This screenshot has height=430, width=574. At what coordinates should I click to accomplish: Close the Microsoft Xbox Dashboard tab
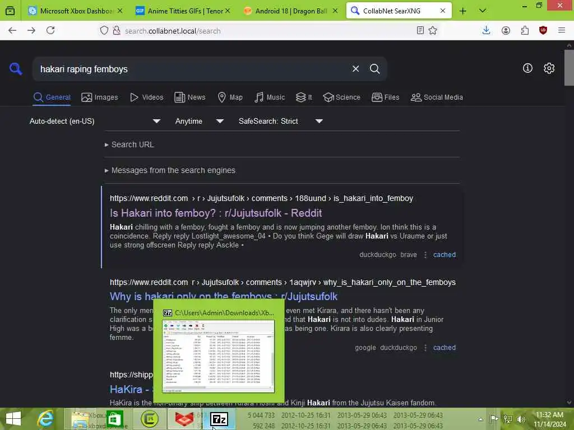(120, 11)
